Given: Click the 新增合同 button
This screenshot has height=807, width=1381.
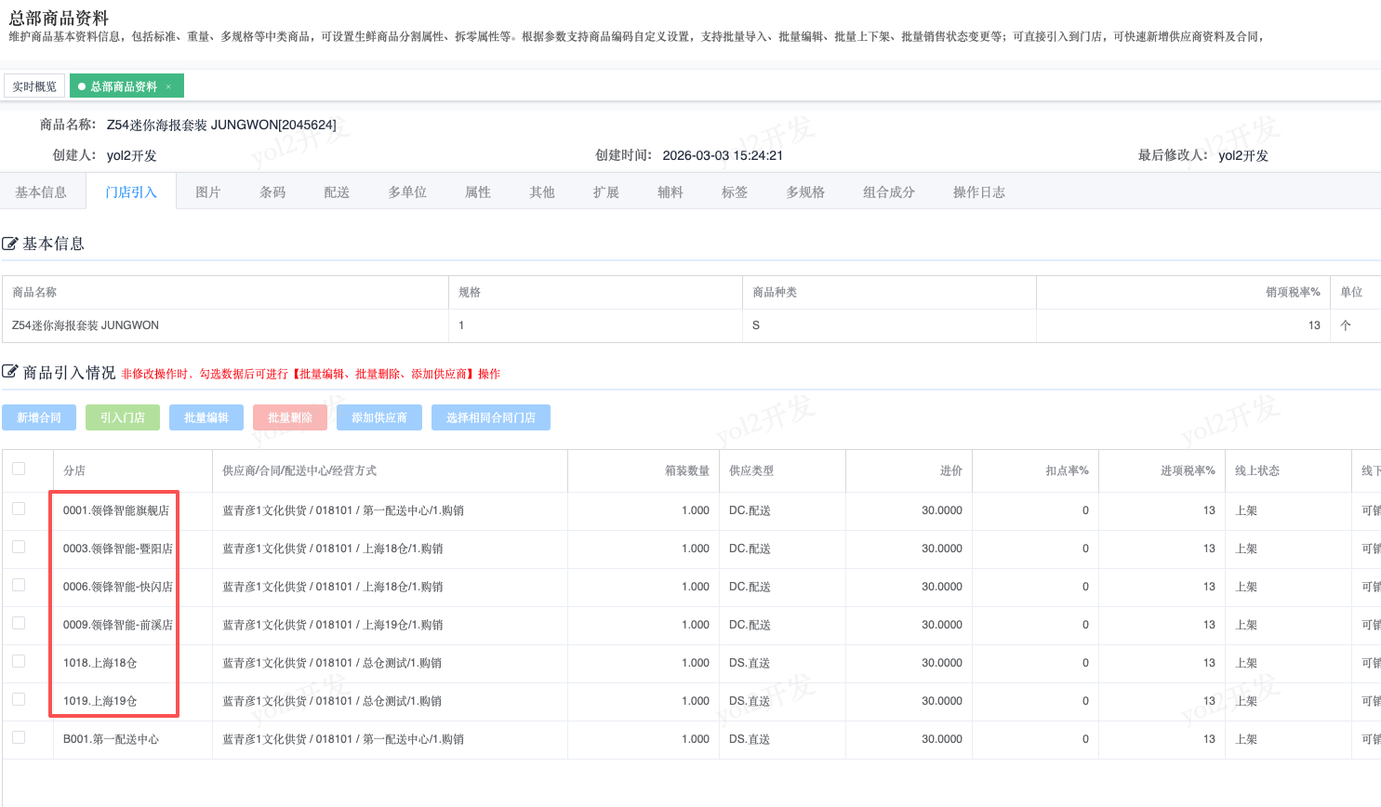Looking at the screenshot, I should tap(39, 417).
